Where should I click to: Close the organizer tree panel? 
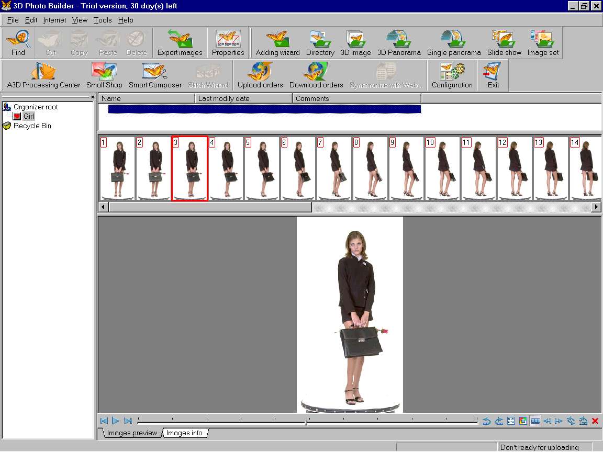coord(92,97)
